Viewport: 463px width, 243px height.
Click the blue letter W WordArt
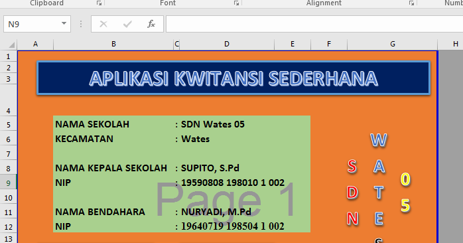[379, 140]
